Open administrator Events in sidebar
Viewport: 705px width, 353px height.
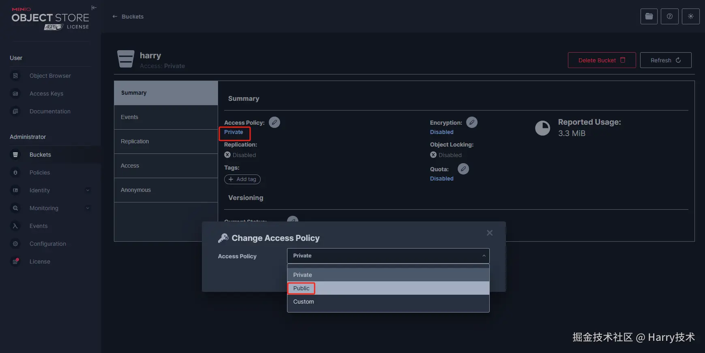pyautogui.click(x=39, y=226)
